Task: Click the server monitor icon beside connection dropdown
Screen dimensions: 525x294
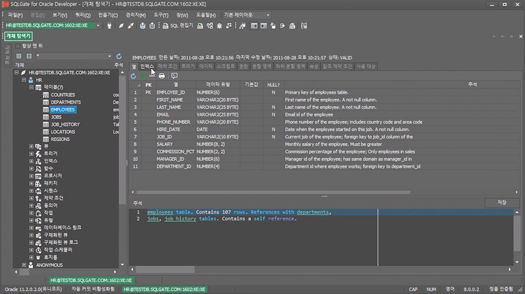Action: (109, 26)
